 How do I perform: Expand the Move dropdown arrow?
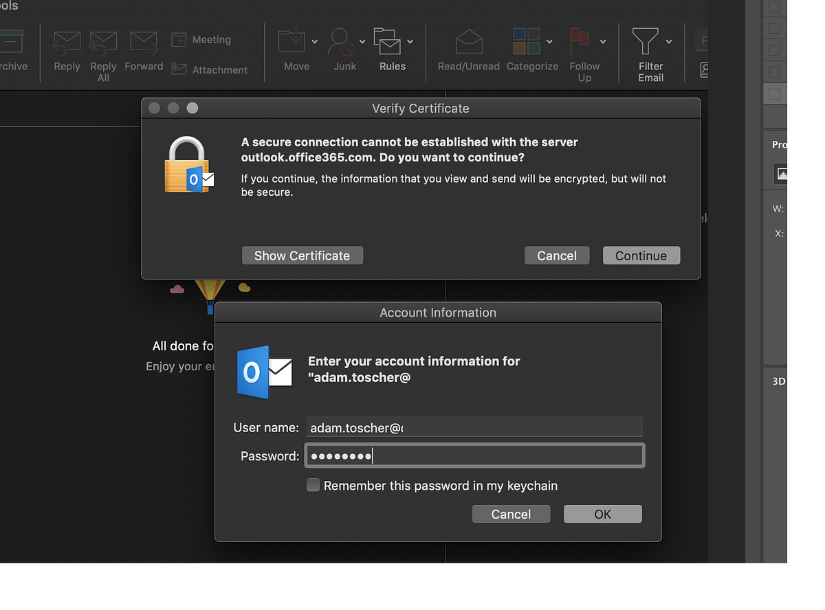point(314,42)
